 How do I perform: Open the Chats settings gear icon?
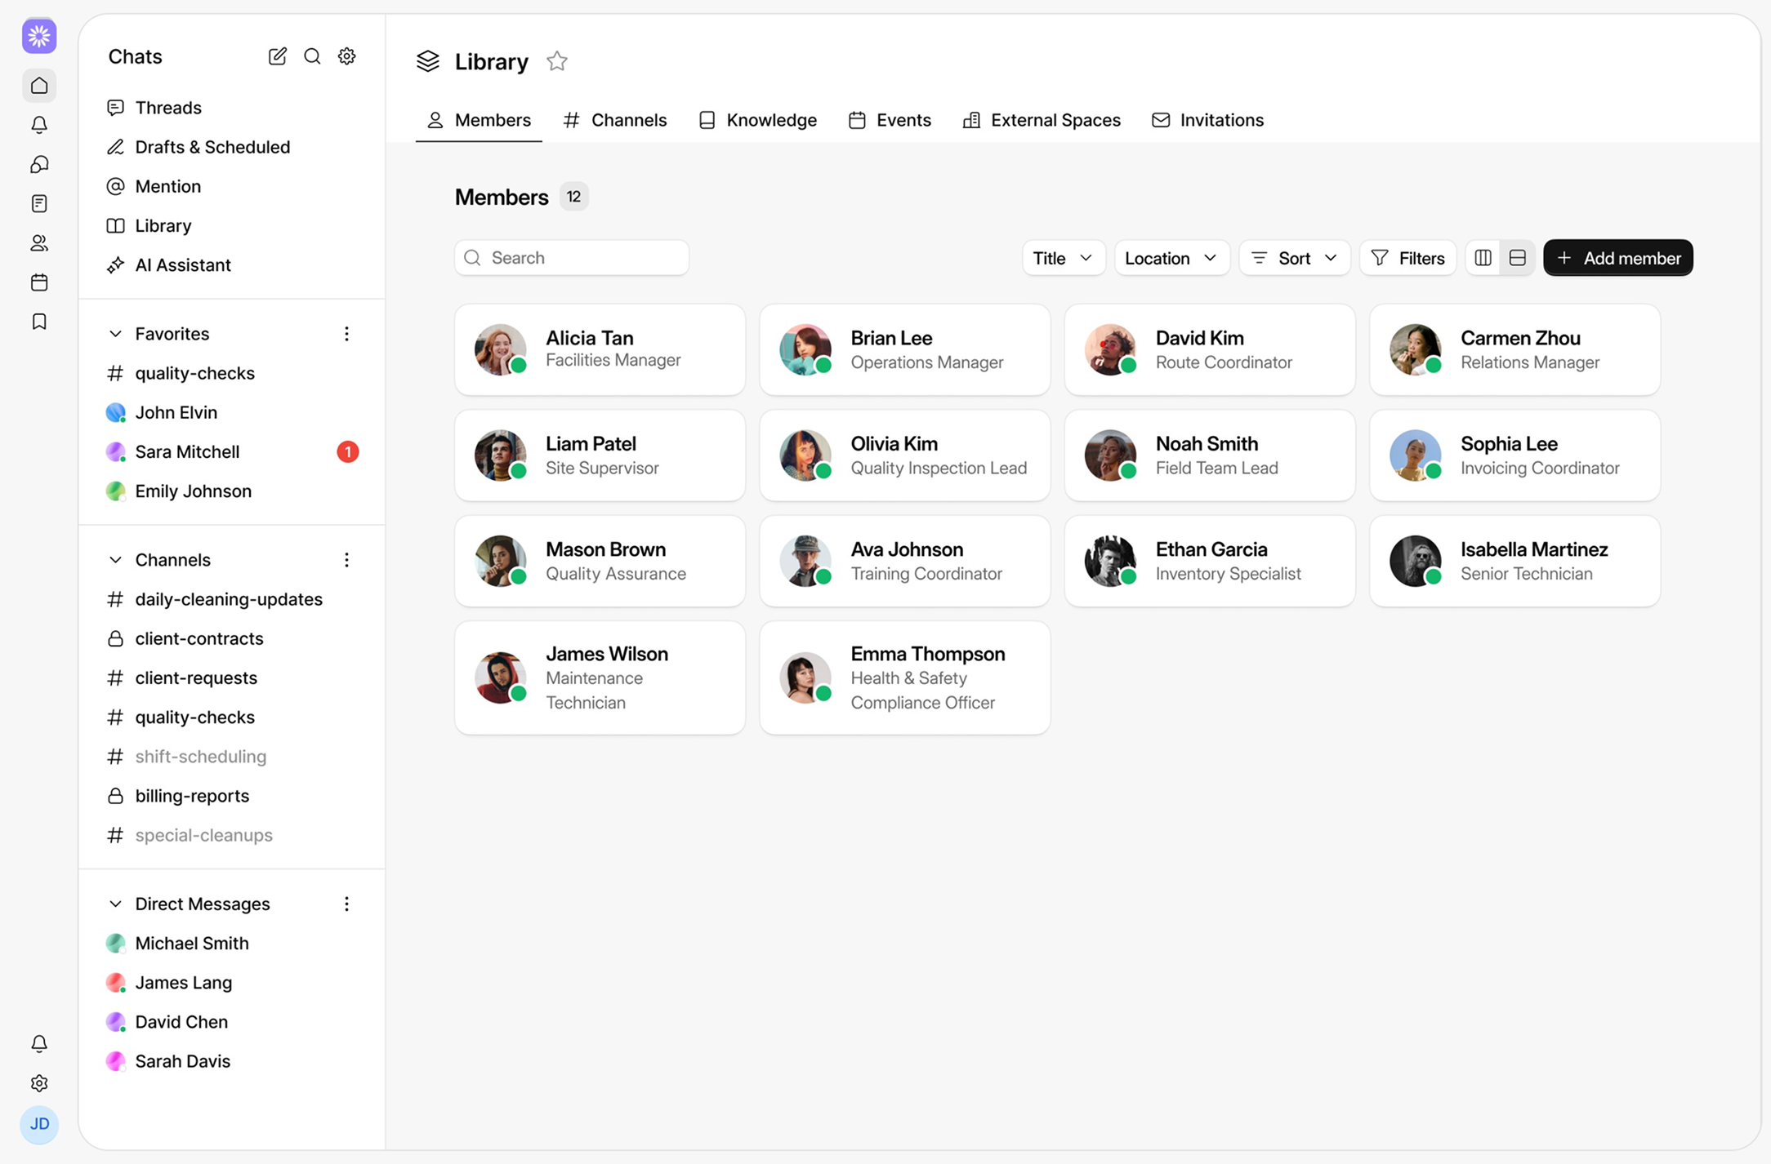346,56
